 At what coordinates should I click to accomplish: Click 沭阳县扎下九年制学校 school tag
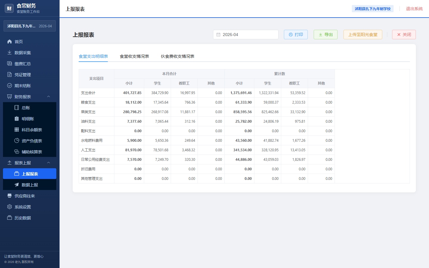point(373,9)
